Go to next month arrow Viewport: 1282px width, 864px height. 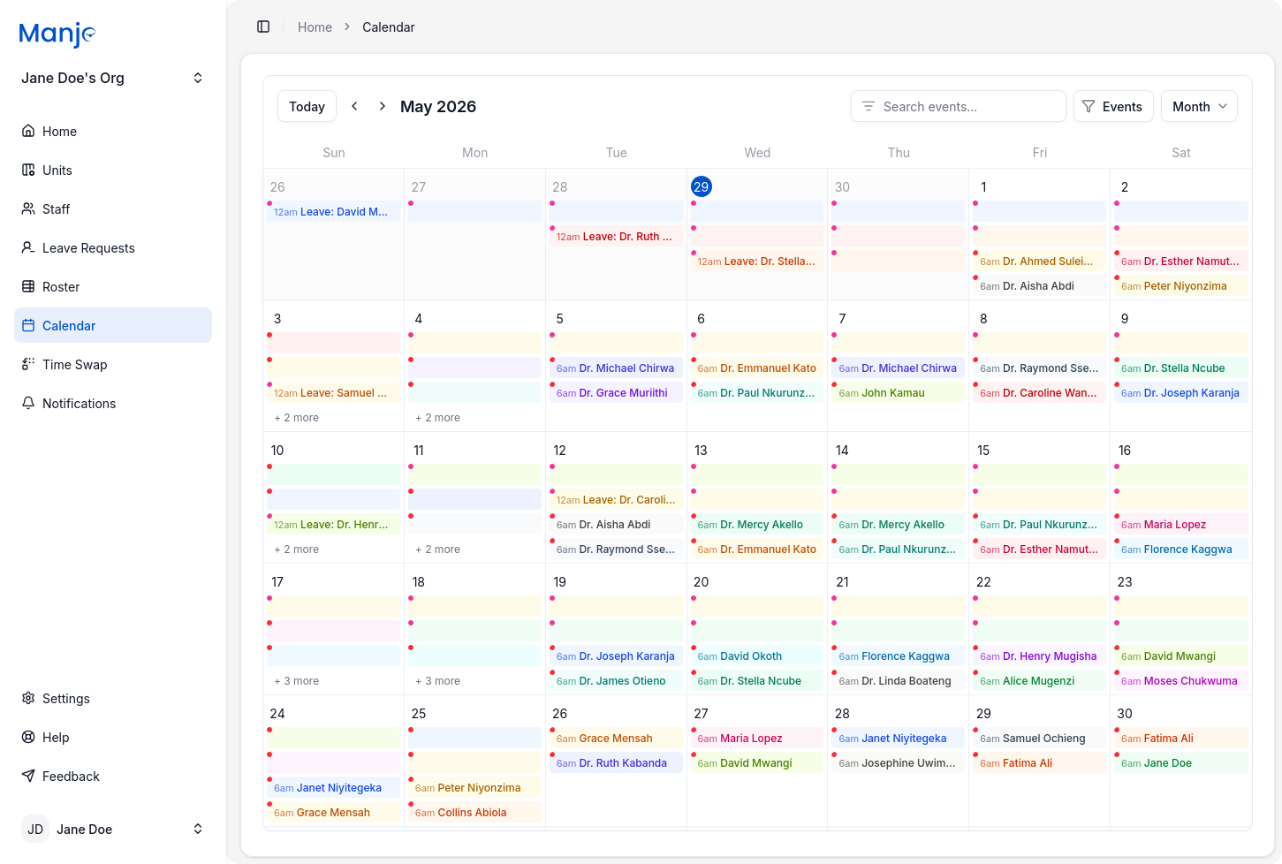click(382, 106)
